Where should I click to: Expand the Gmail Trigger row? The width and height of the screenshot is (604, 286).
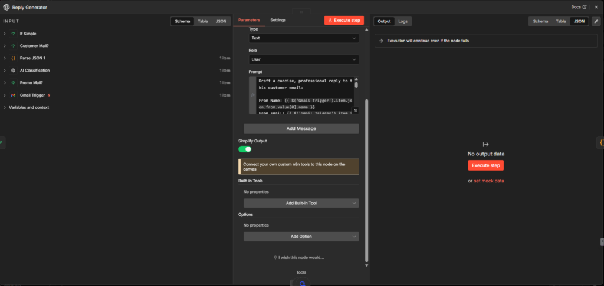pyautogui.click(x=5, y=95)
